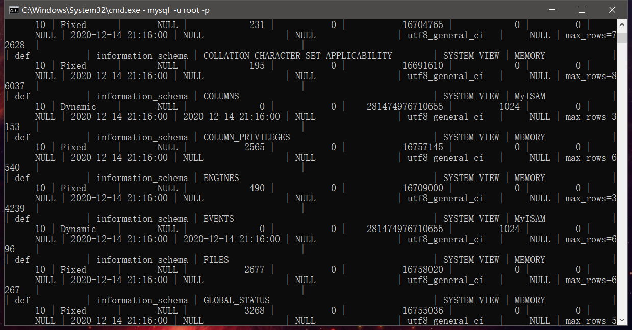Select the wrapped number 540

click(x=12, y=168)
